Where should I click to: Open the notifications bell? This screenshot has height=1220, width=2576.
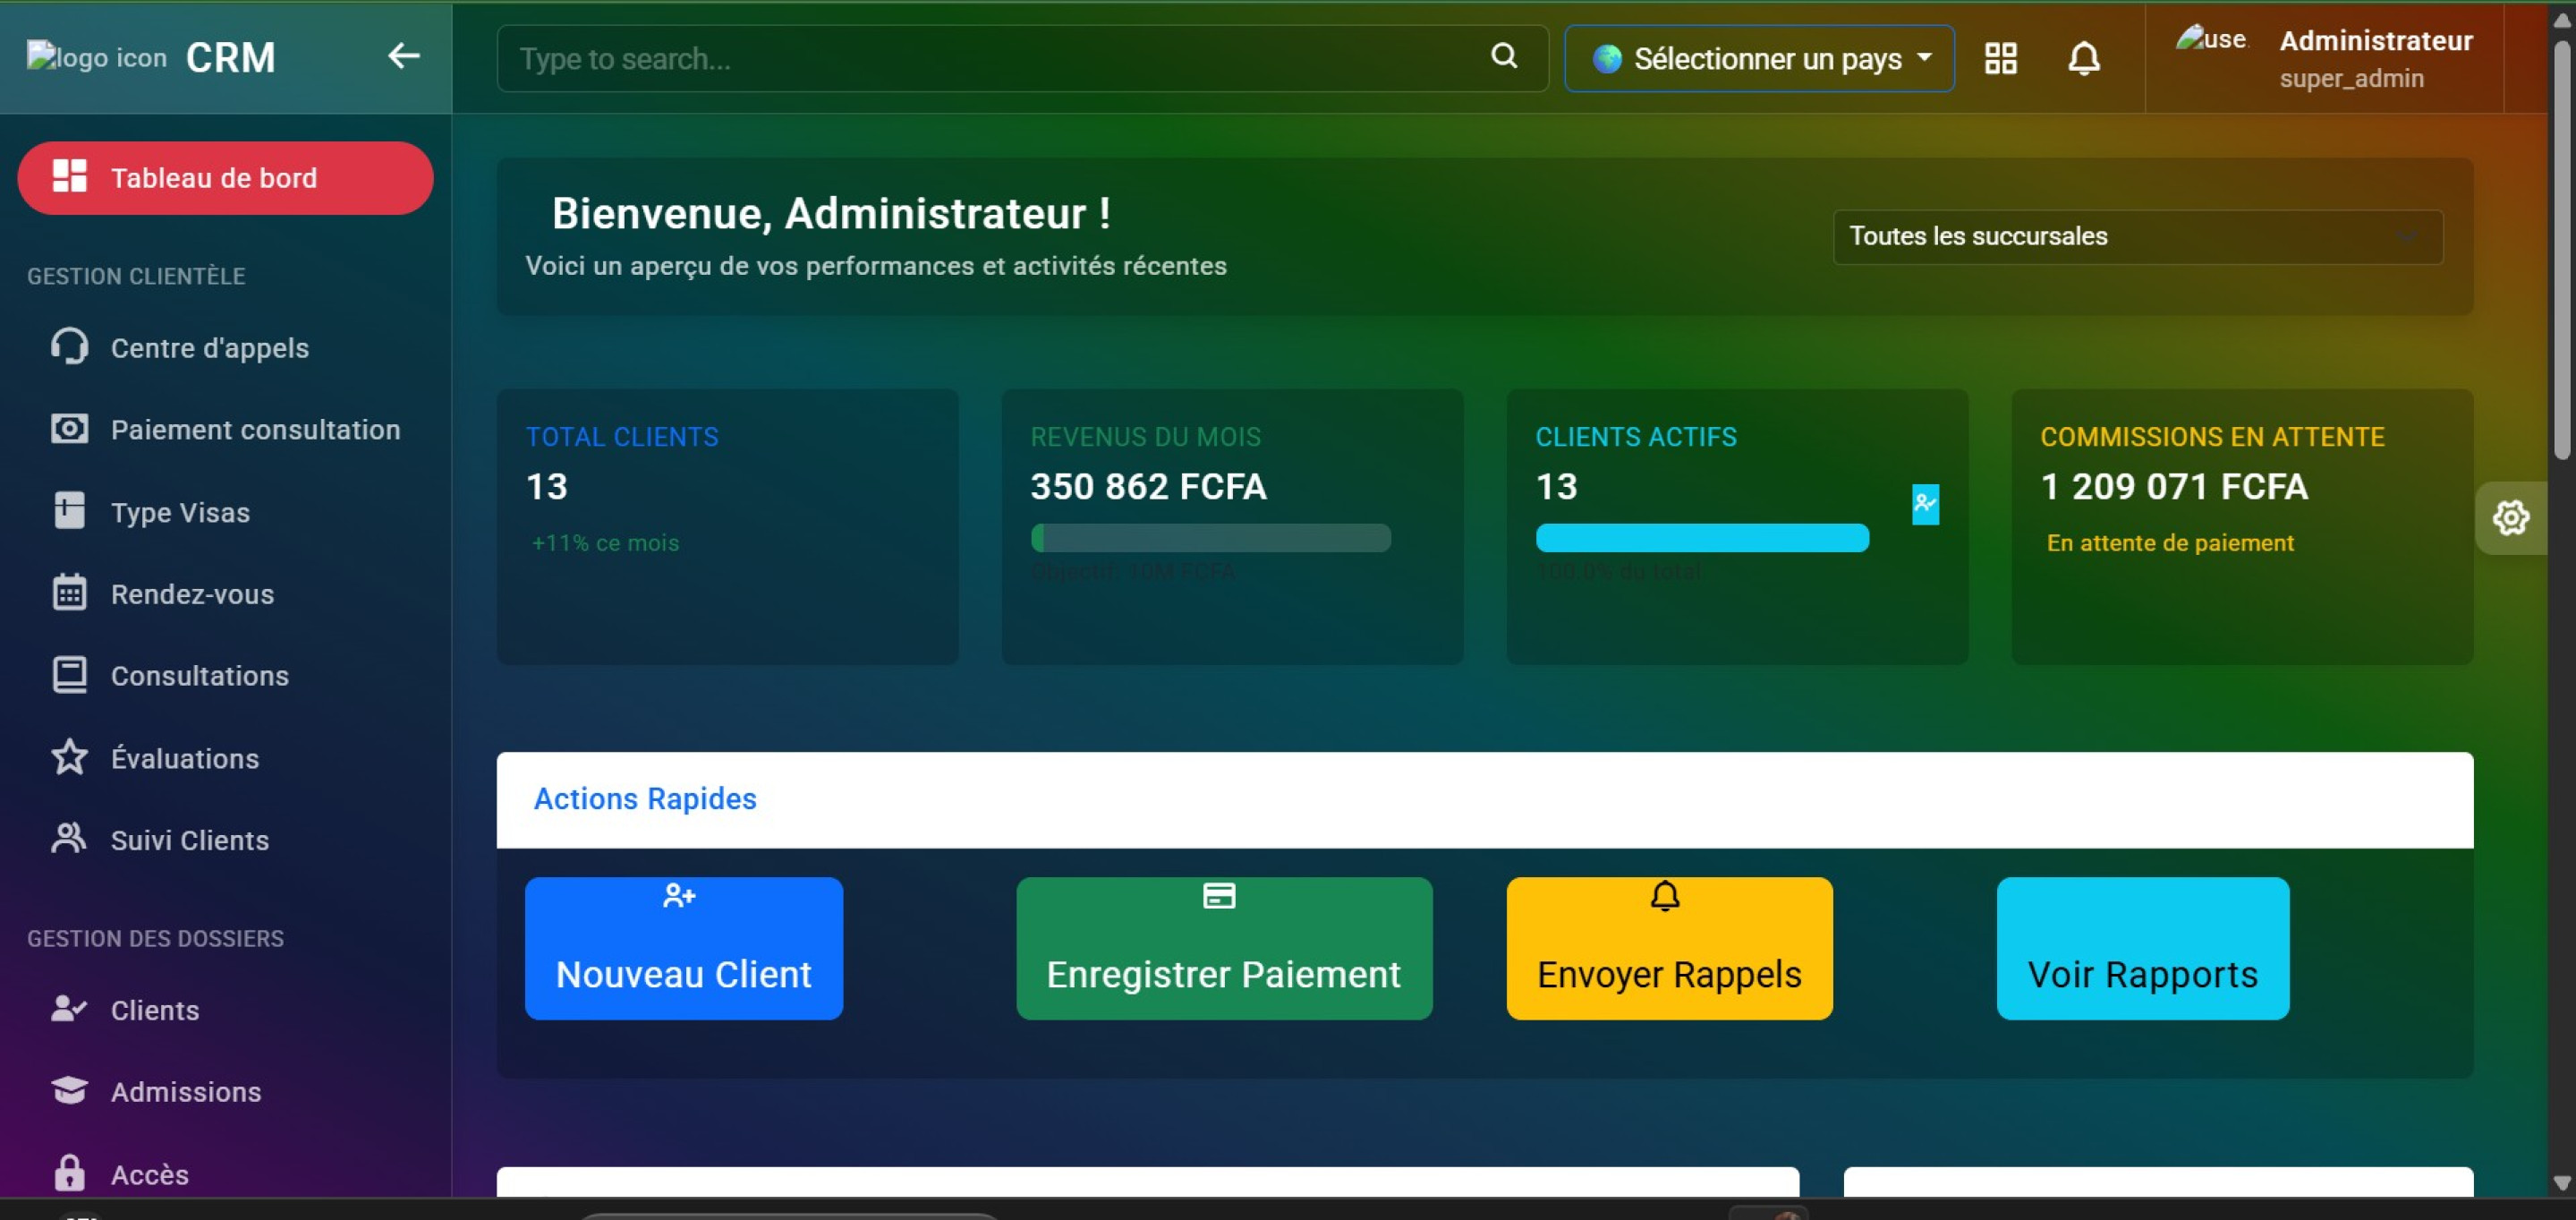[x=2083, y=58]
